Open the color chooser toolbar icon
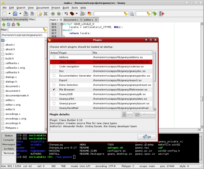 pyautogui.click(x=89, y=14)
